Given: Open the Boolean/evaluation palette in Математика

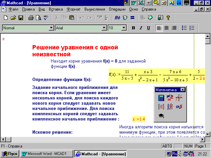Looking at the screenshot, I should point(170,98).
